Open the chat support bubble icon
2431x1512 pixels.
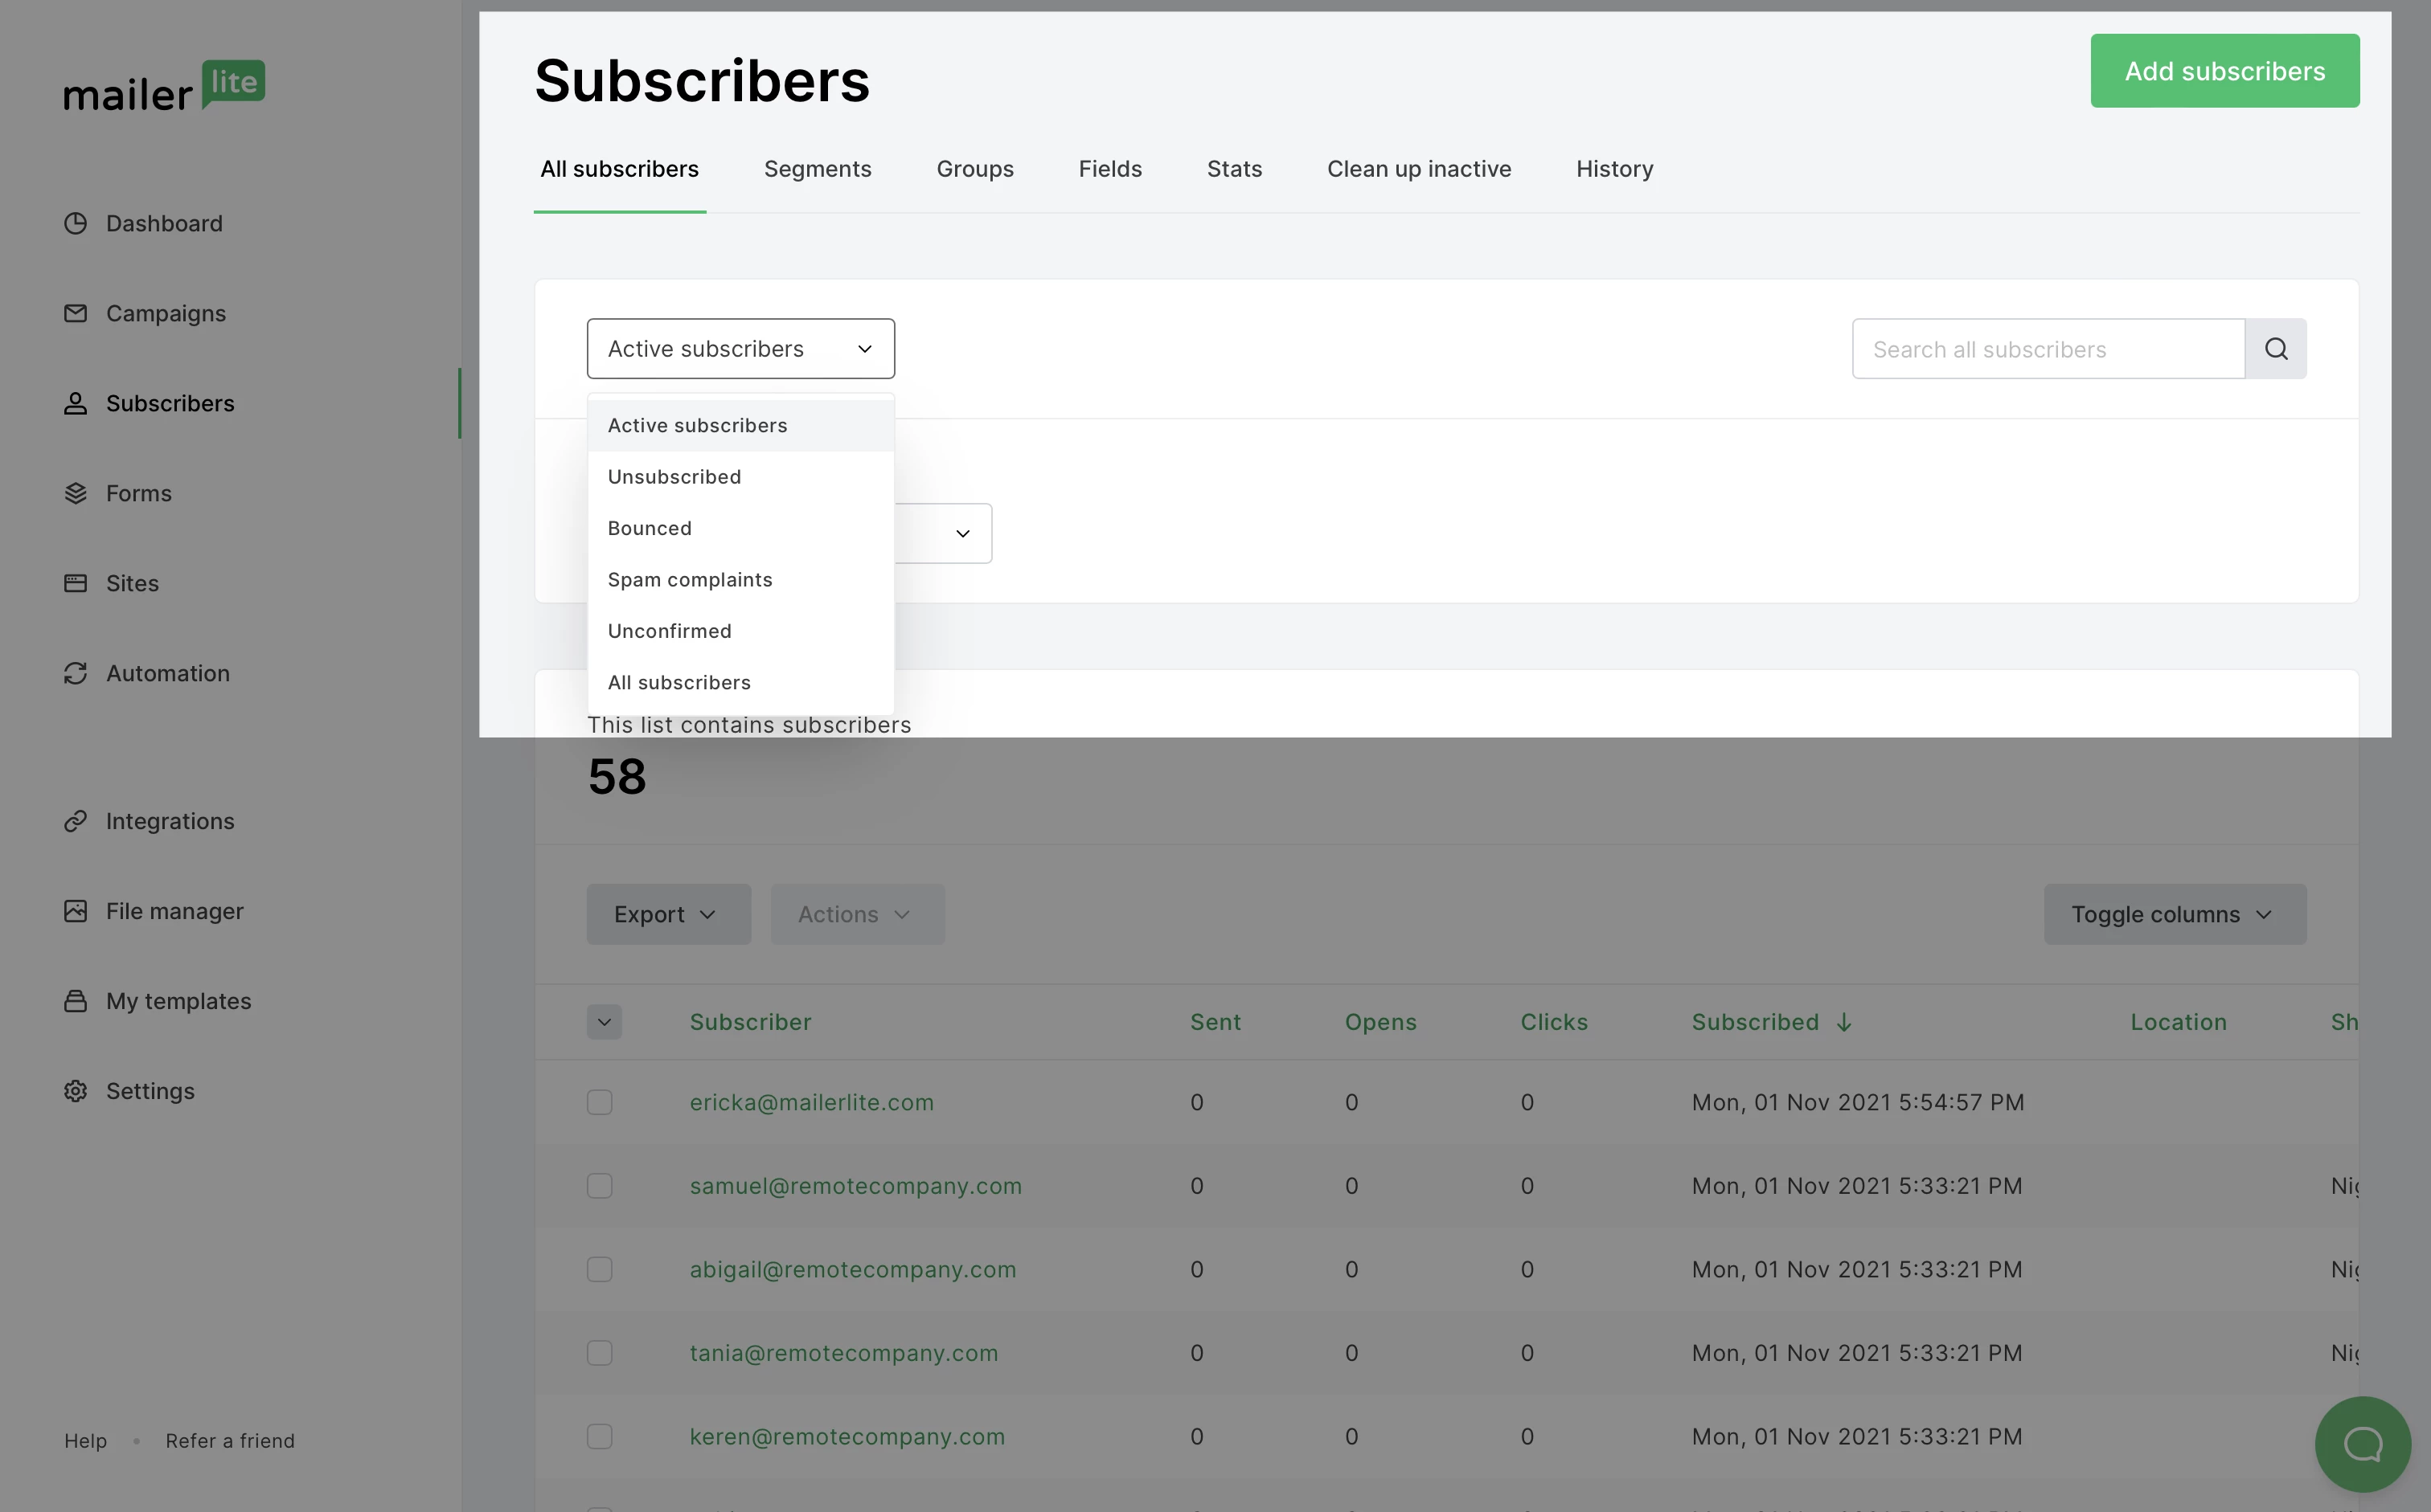click(2362, 1444)
